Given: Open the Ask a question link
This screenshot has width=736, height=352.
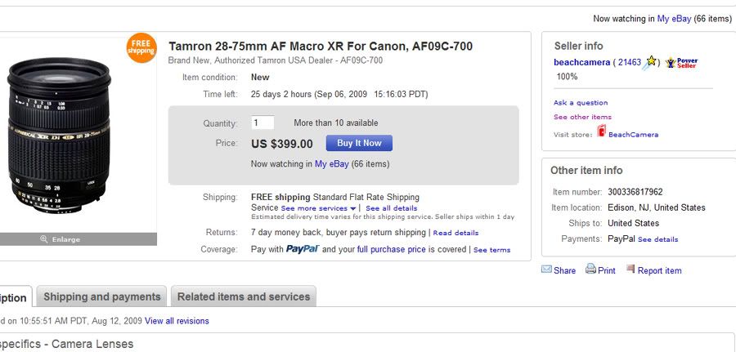Looking at the screenshot, I should coord(581,103).
